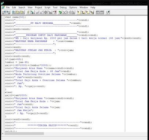Viewport: 149px width, 140px height.
Task: Click the lightning bolt toolbar icon
Action: pyautogui.click(x=28, y=12)
